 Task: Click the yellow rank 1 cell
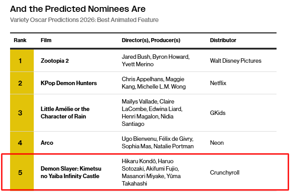pyautogui.click(x=20, y=61)
